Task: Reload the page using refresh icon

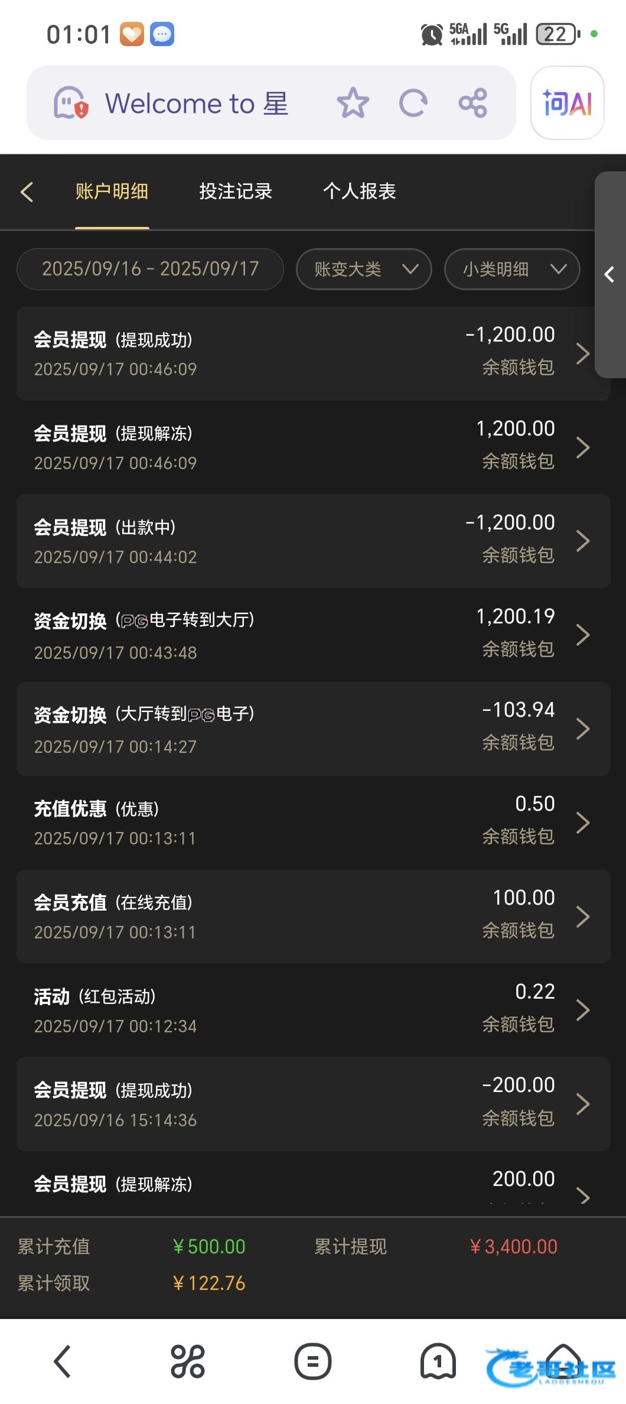Action: [413, 103]
